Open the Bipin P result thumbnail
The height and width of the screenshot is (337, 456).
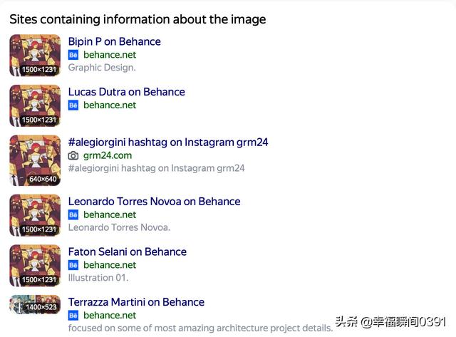pos(35,56)
